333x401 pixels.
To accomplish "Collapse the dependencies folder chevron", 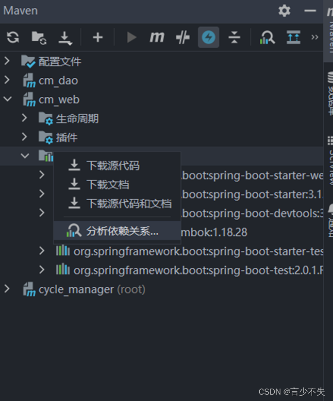I will click(25, 156).
